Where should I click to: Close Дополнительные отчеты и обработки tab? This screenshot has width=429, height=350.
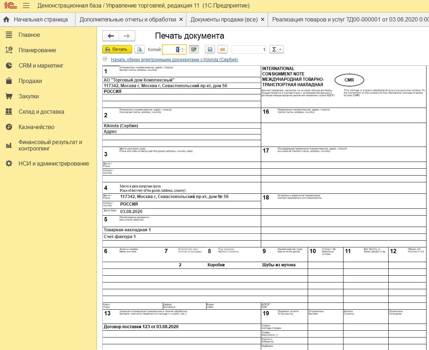181,19
